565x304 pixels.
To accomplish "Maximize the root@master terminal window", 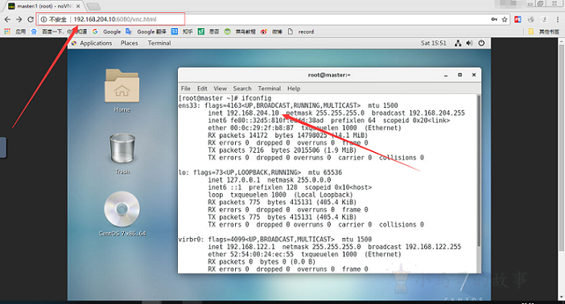I will tap(460, 75).
